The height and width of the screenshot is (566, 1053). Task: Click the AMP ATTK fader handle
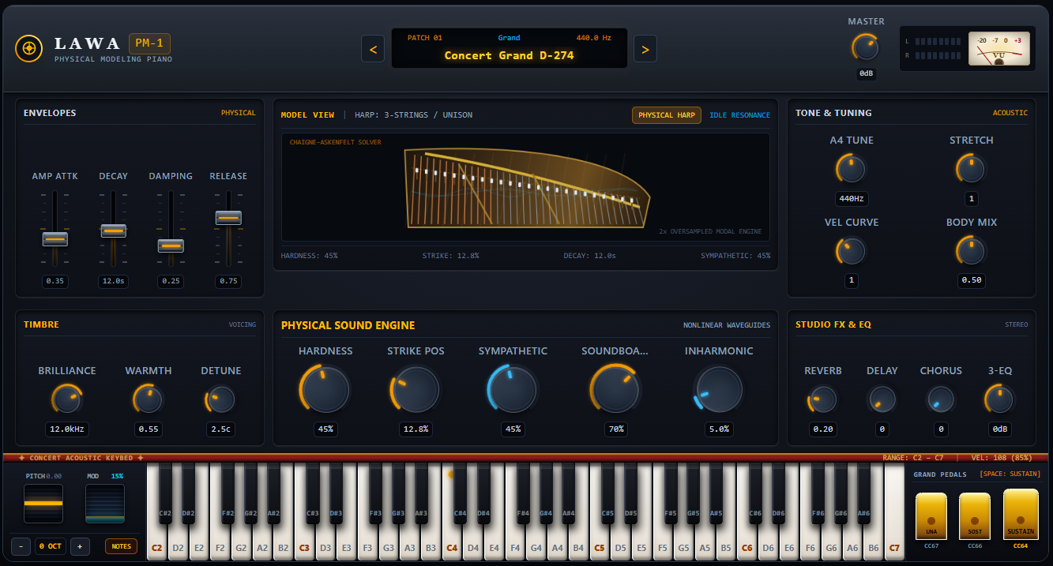[x=55, y=239]
